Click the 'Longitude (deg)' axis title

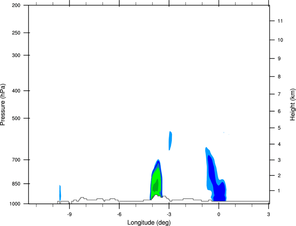pos(149,223)
